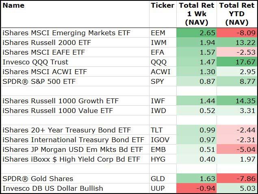Click the green 2.65 weekly return cell
This screenshot has width=258, height=194.
click(x=197, y=33)
